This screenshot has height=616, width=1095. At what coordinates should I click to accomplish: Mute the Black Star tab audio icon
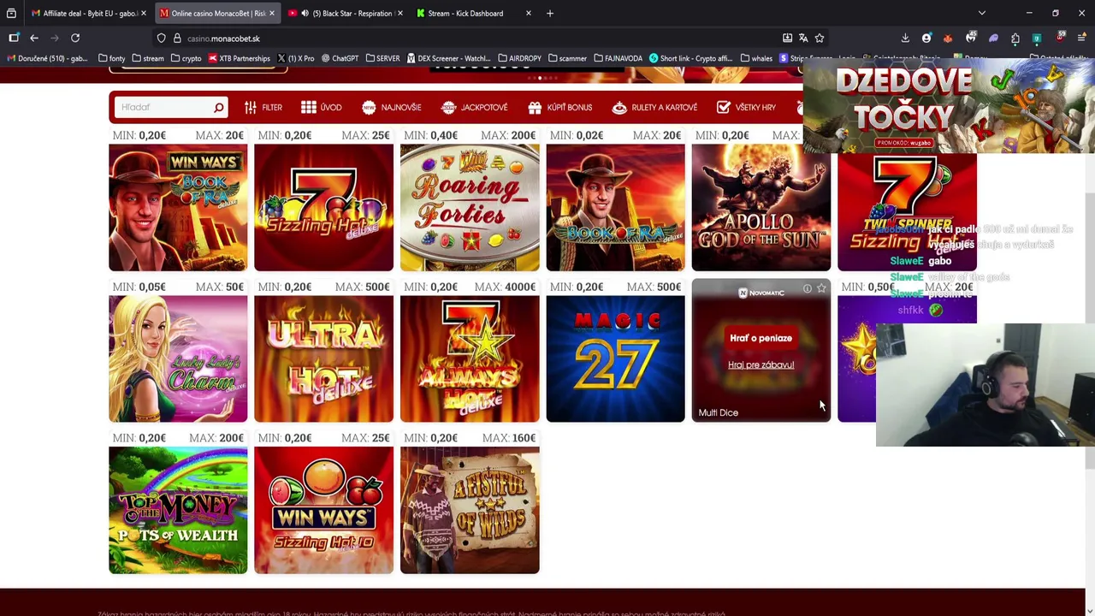(x=305, y=13)
